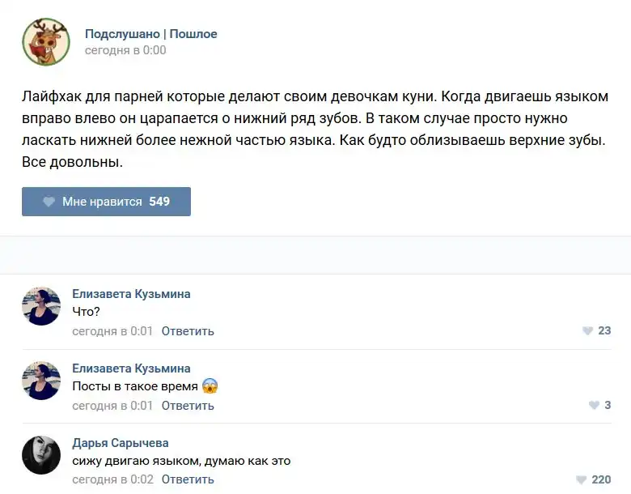The height and width of the screenshot is (494, 631).
Task: Click the heart icon with 23 likes
Action: (x=587, y=330)
